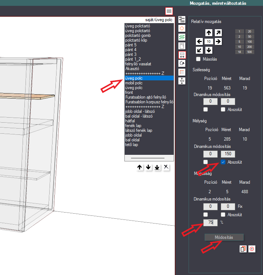Set step size to 18
Viewport: 263px width, 275px height.
(239, 52)
